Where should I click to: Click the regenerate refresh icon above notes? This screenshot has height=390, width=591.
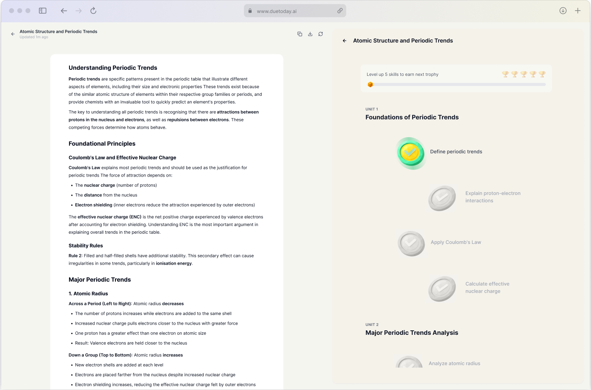pos(321,34)
